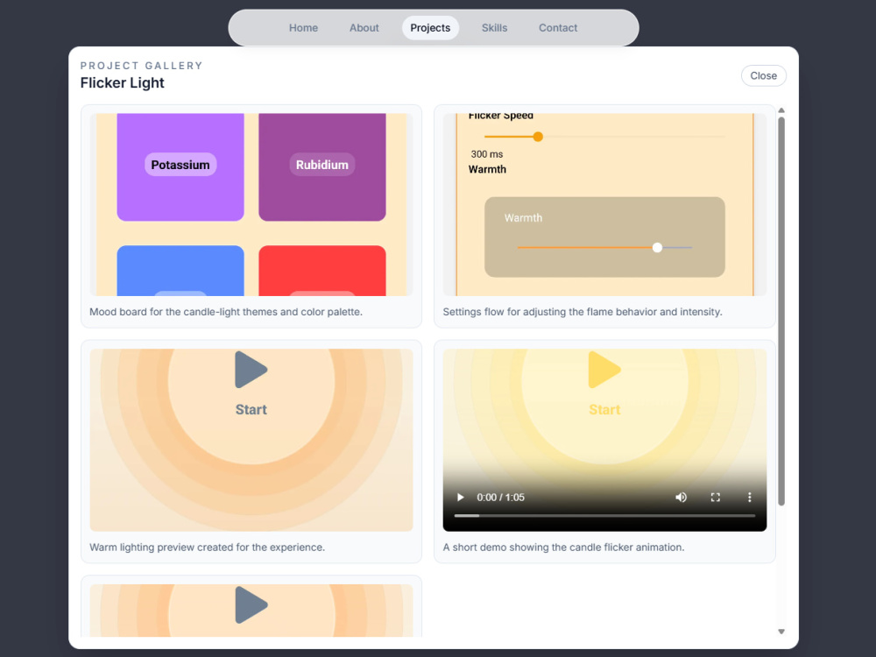Click the Flicker Speed slider handle
Screen dimensions: 876x657
pyautogui.click(x=538, y=137)
